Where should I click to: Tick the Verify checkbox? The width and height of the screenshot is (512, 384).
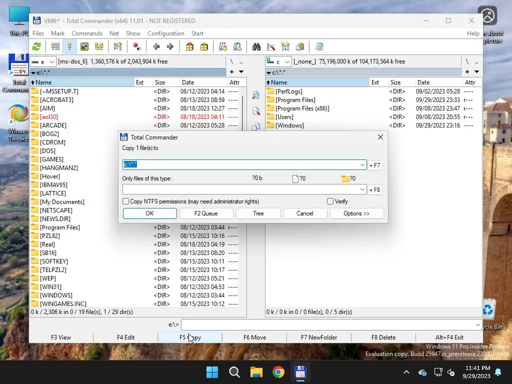point(330,201)
